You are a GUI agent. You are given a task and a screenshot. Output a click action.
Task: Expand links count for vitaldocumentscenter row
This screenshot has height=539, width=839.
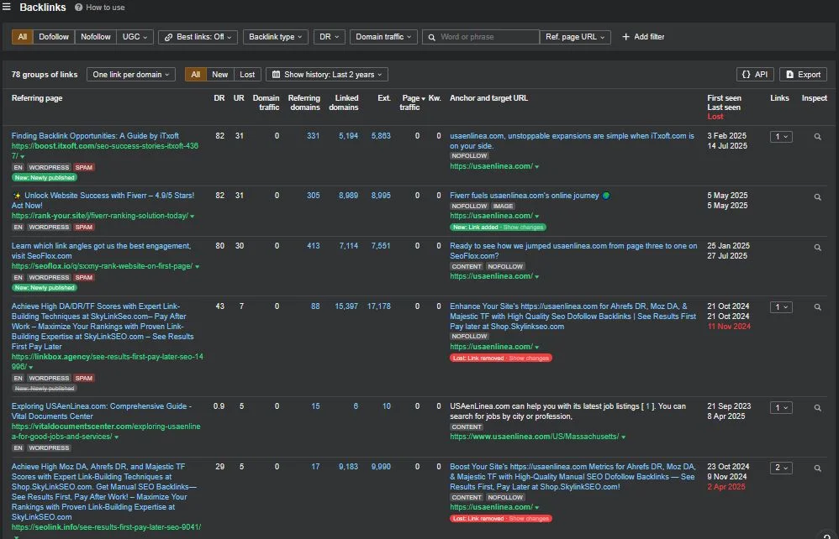(781, 407)
